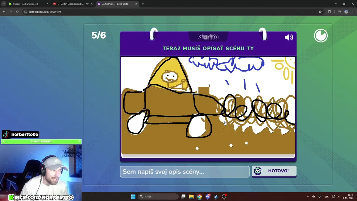Go forward to the next page
This screenshot has width=357, height=201.
pyautogui.click(x=11, y=12)
